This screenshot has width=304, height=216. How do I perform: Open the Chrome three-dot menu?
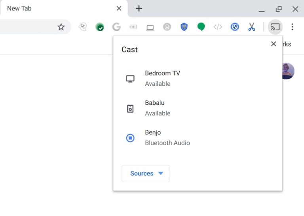click(x=292, y=27)
